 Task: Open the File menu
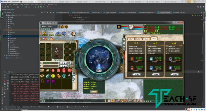3,4
